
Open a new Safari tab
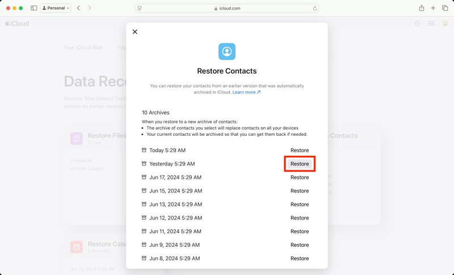433,8
